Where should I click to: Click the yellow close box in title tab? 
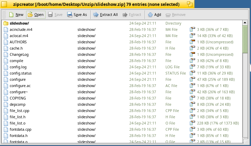tap(4, 4)
